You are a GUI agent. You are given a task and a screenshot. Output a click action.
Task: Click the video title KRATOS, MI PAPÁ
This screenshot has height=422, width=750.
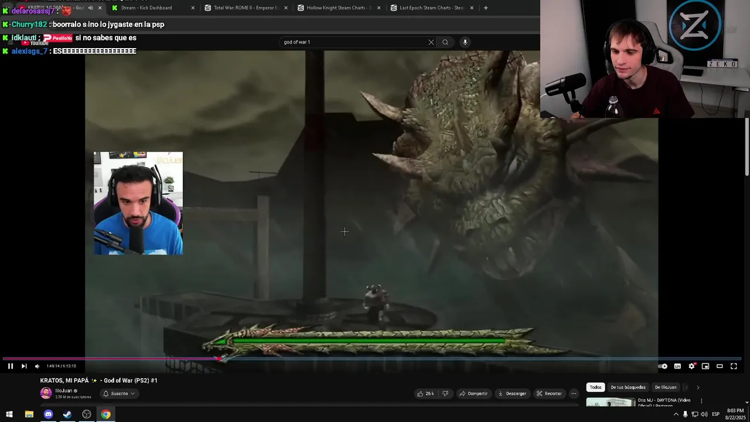click(x=98, y=380)
